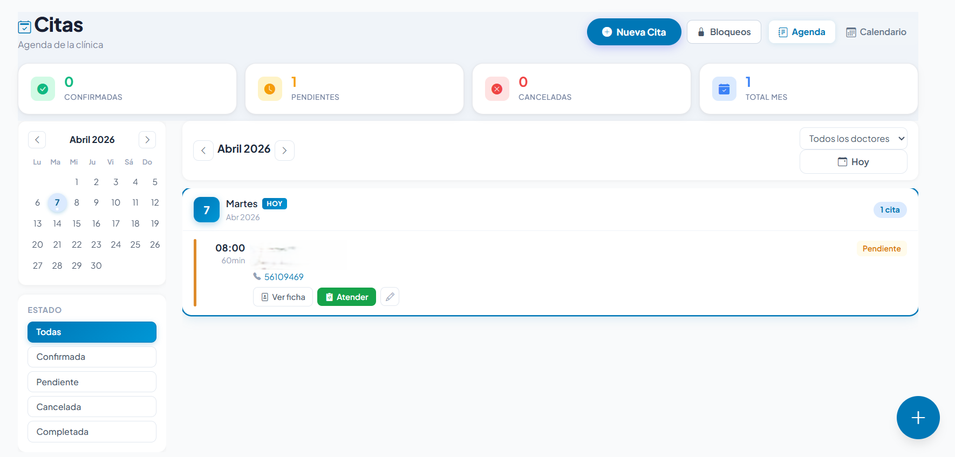Go to previous month in mini calendar
955x457 pixels.
[x=37, y=140]
